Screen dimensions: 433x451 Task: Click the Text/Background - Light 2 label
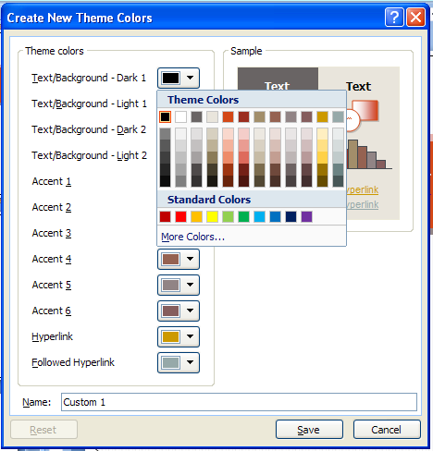coord(89,155)
